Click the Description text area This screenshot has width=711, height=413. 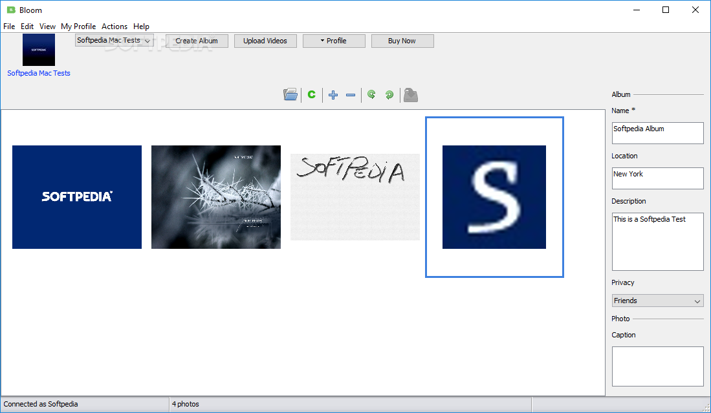pos(657,242)
